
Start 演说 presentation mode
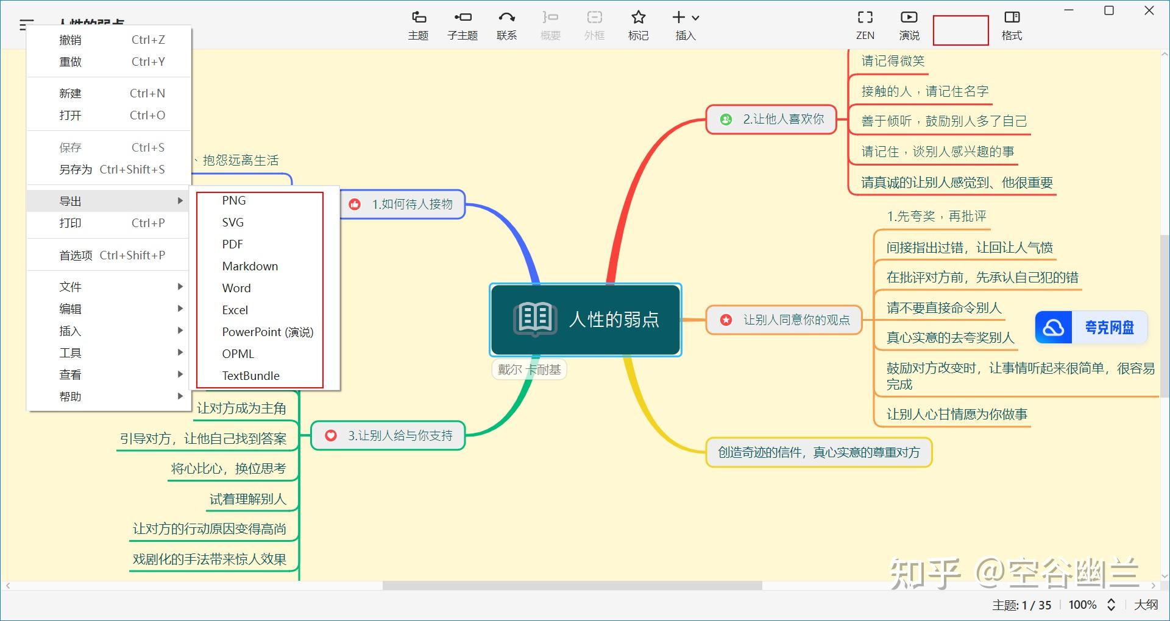(909, 24)
